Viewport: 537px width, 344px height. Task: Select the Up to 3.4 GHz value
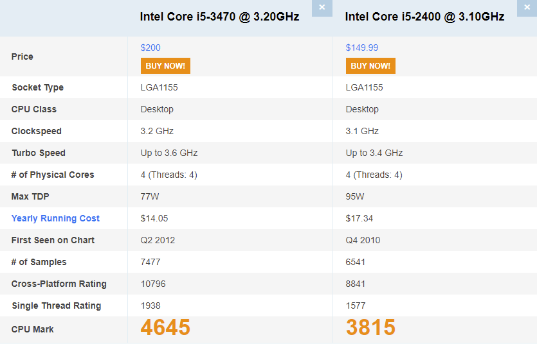tap(374, 153)
